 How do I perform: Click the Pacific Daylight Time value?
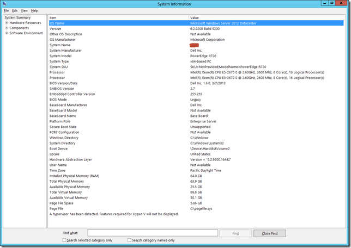pyautogui.click(x=205, y=170)
